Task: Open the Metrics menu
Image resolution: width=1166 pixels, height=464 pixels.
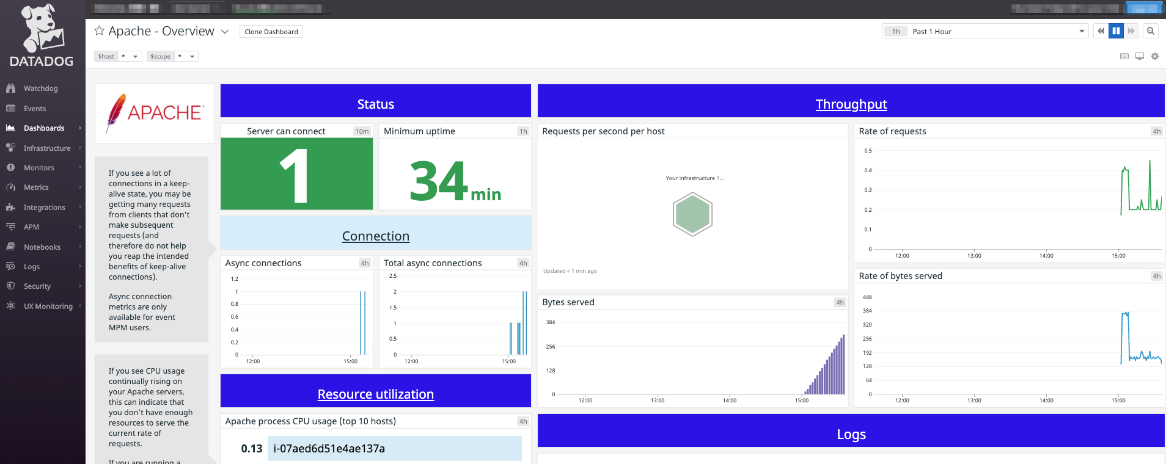Action: pyautogui.click(x=36, y=187)
